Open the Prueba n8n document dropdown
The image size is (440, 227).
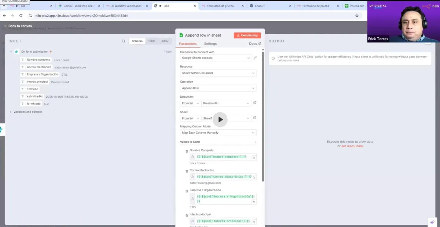[x=226, y=103]
